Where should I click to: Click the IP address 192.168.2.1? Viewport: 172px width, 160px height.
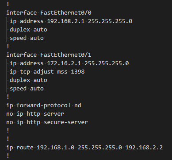click(x=66, y=21)
